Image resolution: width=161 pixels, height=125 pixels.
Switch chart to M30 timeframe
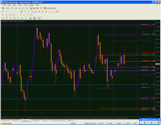click(14, 15)
